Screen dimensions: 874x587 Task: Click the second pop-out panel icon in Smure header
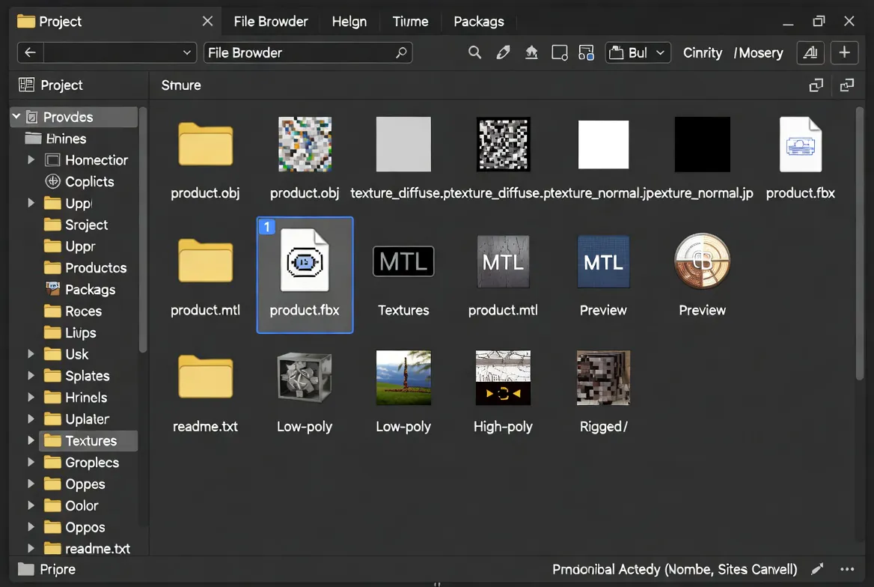[847, 85]
